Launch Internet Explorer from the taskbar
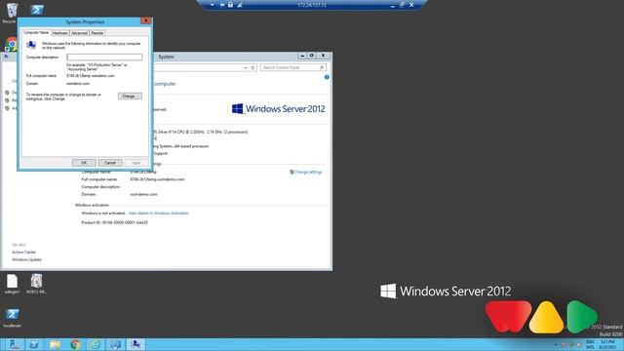The width and height of the screenshot is (624, 351). point(96,344)
